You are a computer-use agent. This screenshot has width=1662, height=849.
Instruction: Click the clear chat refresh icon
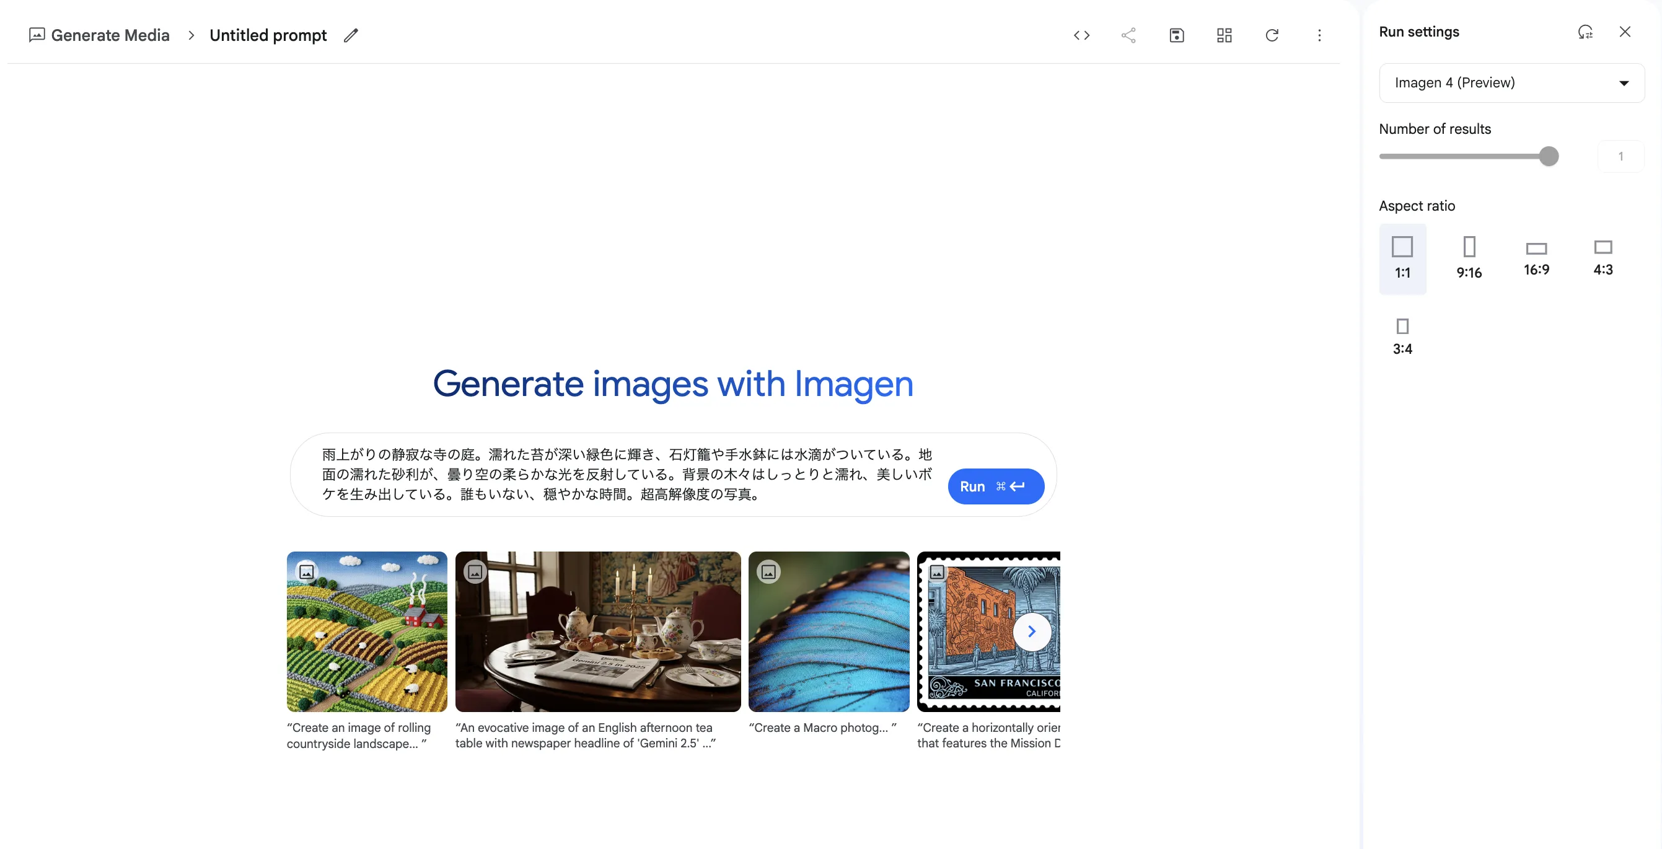pos(1272,35)
